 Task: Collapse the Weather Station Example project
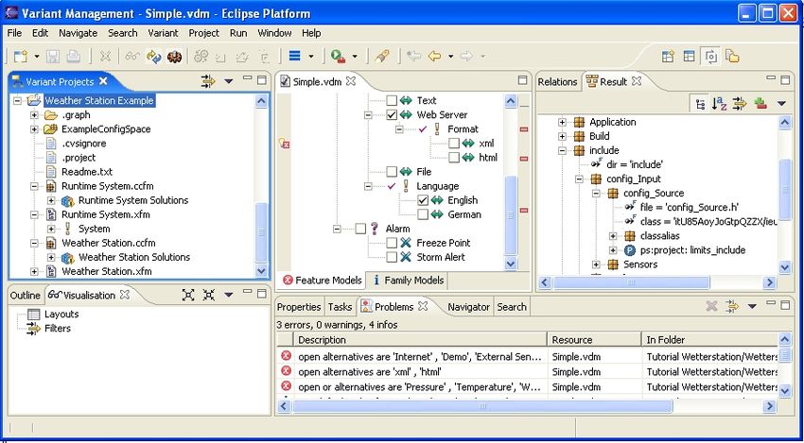click(x=17, y=100)
